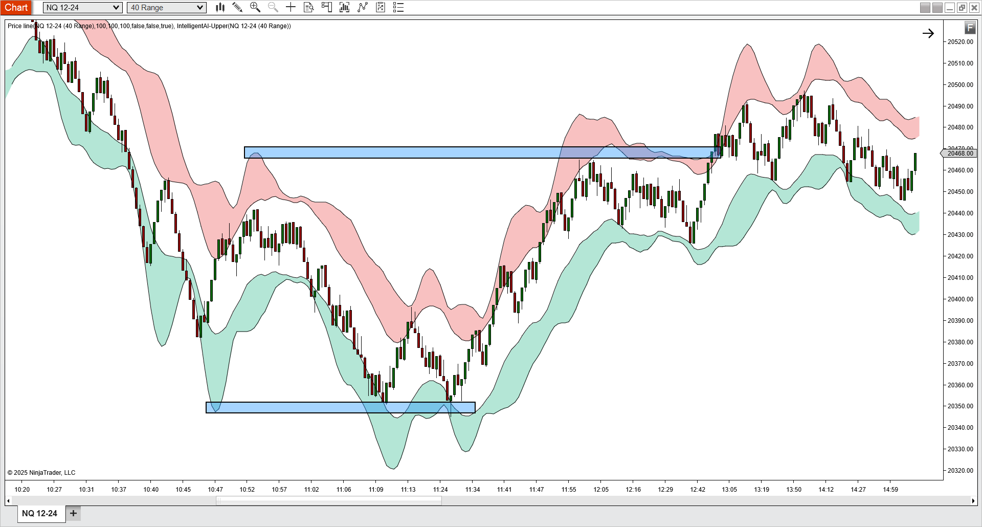Open the strategies icon

coord(381,7)
